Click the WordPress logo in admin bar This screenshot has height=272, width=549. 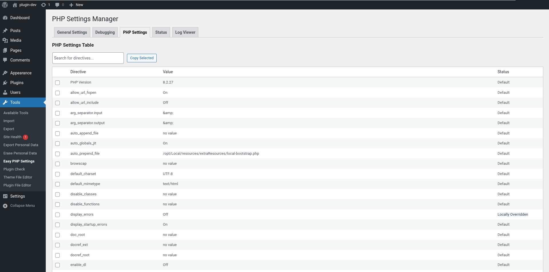pos(5,5)
